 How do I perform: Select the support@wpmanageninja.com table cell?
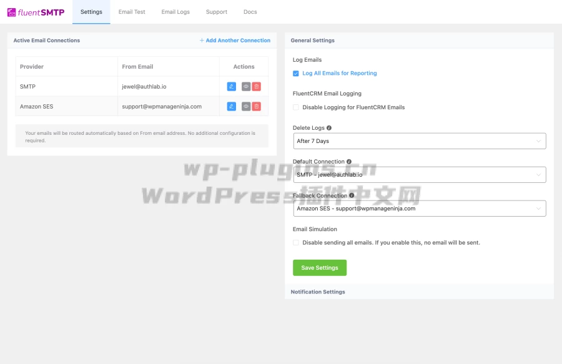[169, 106]
